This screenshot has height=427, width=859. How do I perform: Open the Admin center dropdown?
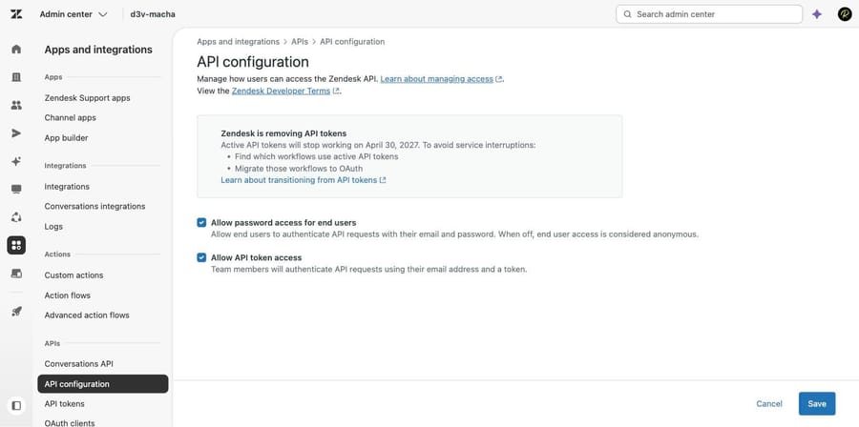[73, 14]
